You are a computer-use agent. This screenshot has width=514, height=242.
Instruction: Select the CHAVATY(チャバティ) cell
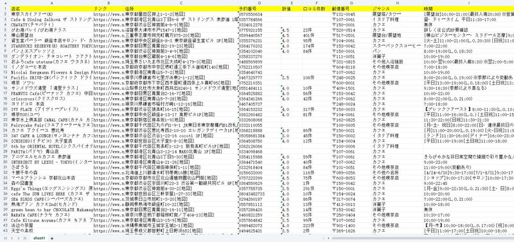pyautogui.click(x=51, y=24)
